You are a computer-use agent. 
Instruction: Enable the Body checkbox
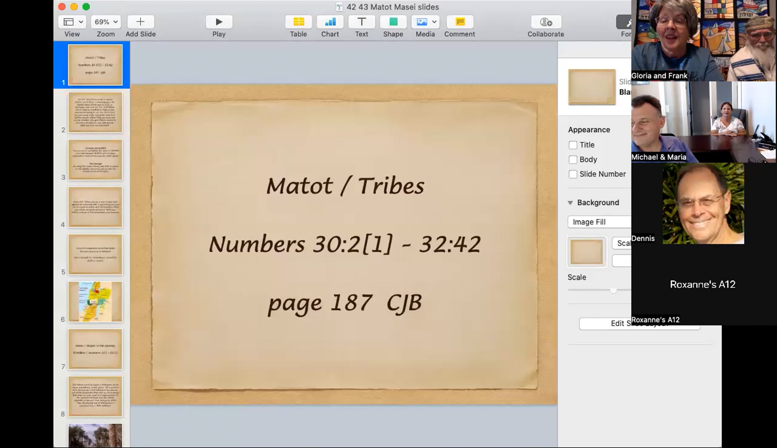click(x=573, y=160)
